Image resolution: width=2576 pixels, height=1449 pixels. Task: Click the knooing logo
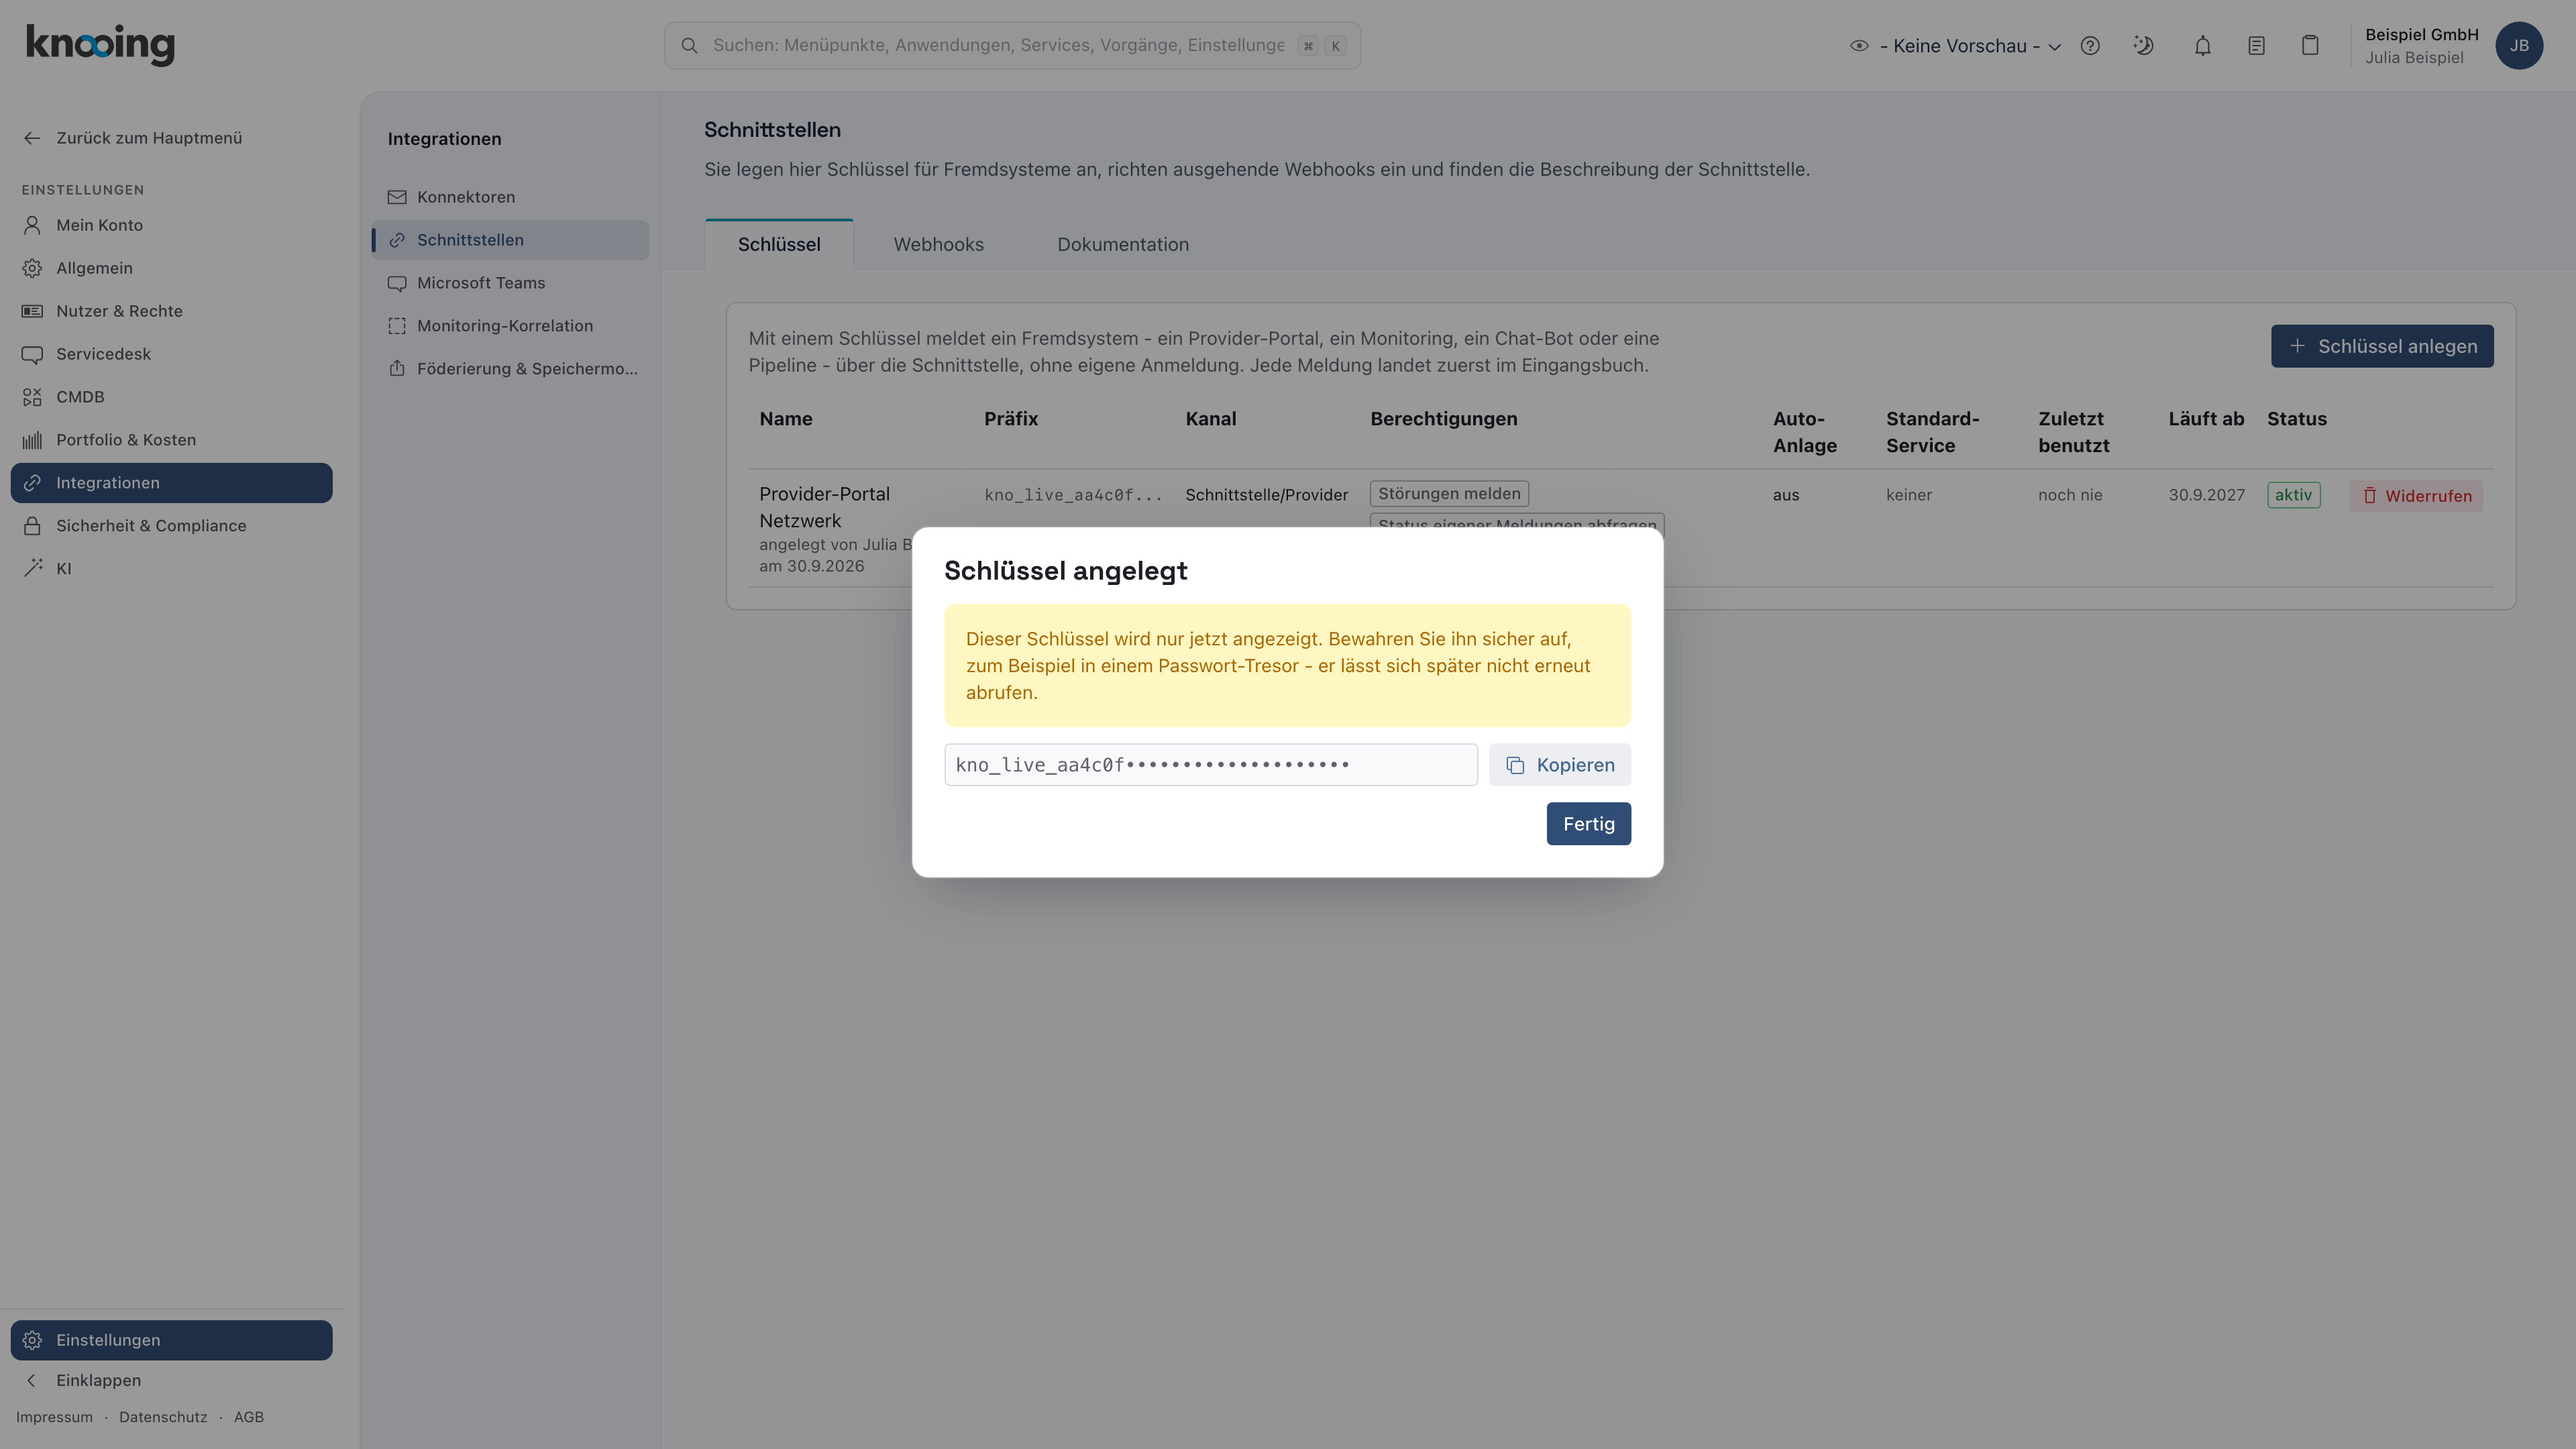[x=100, y=45]
